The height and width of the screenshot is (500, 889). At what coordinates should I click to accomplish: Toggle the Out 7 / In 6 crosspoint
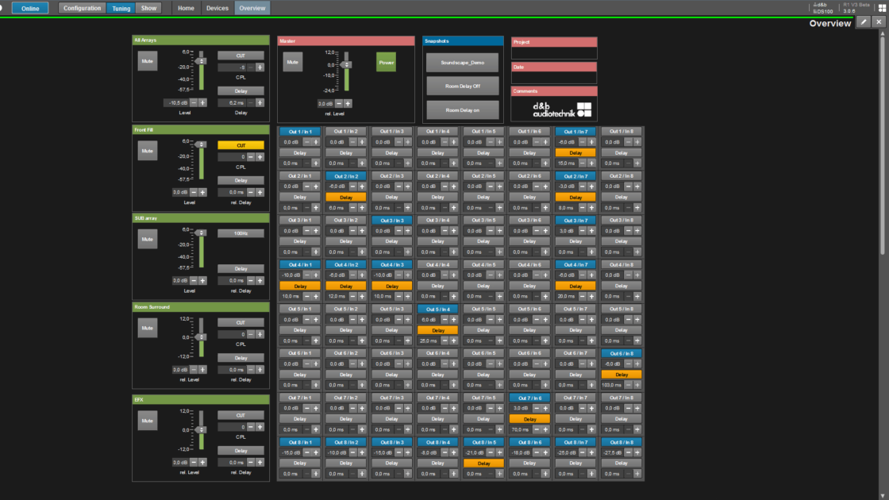529,398
